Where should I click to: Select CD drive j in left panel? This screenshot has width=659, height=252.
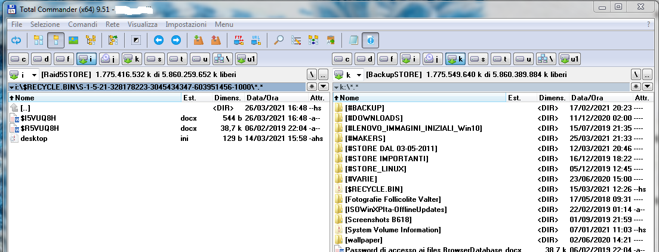click(109, 59)
